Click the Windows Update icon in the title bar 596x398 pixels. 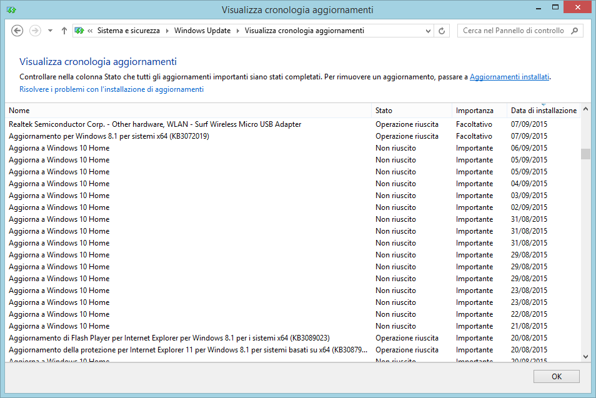pos(11,9)
